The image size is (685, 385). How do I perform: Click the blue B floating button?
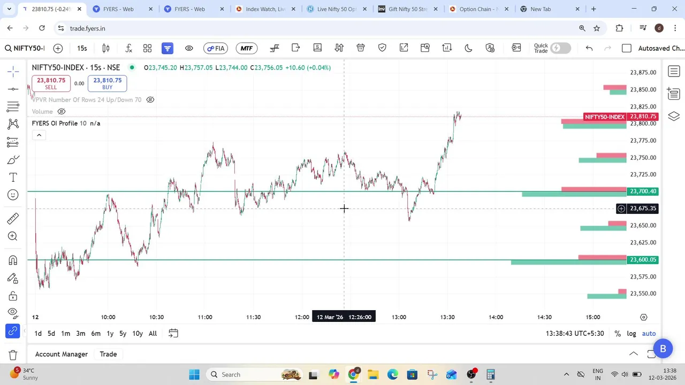click(663, 349)
